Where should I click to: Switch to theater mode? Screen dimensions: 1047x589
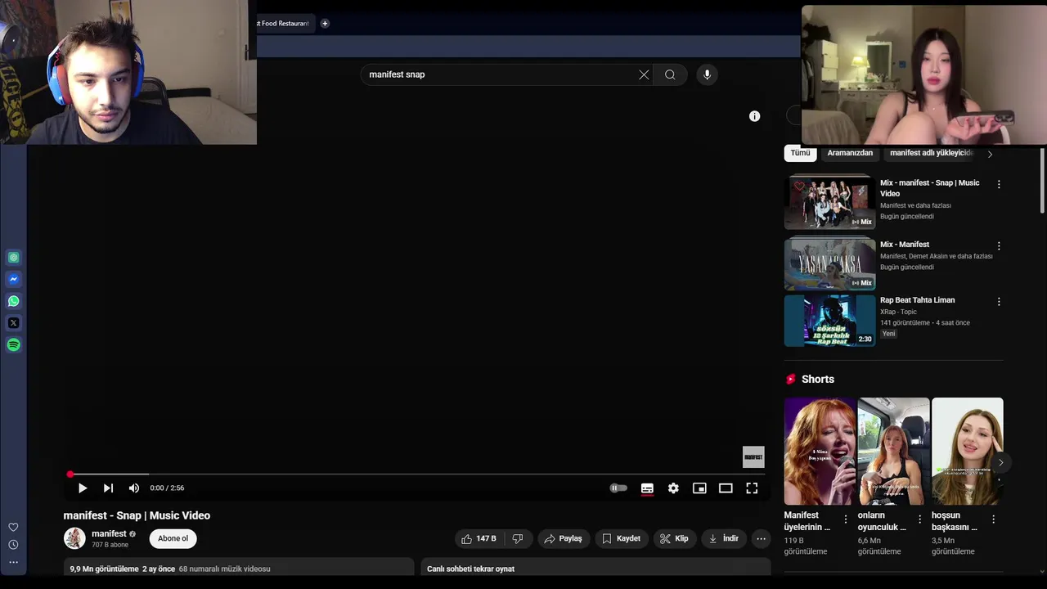[x=726, y=488]
